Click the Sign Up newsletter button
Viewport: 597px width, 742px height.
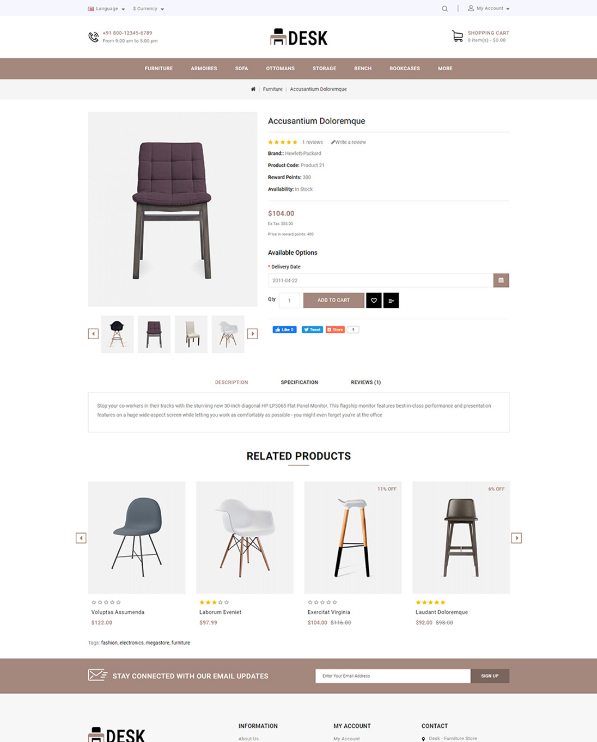[490, 676]
